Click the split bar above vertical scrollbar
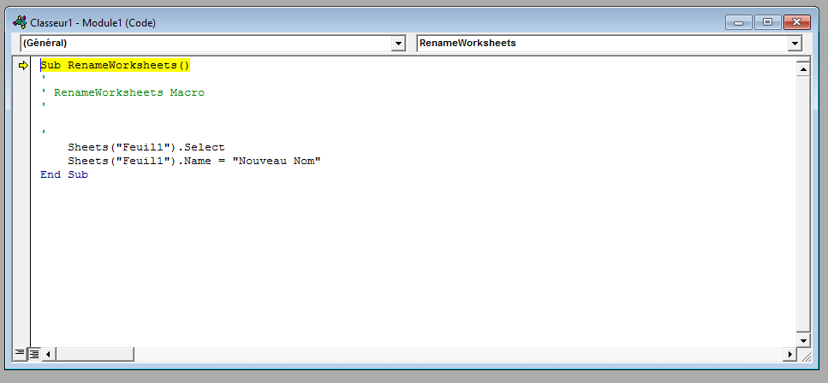This screenshot has width=828, height=383. 803,60
